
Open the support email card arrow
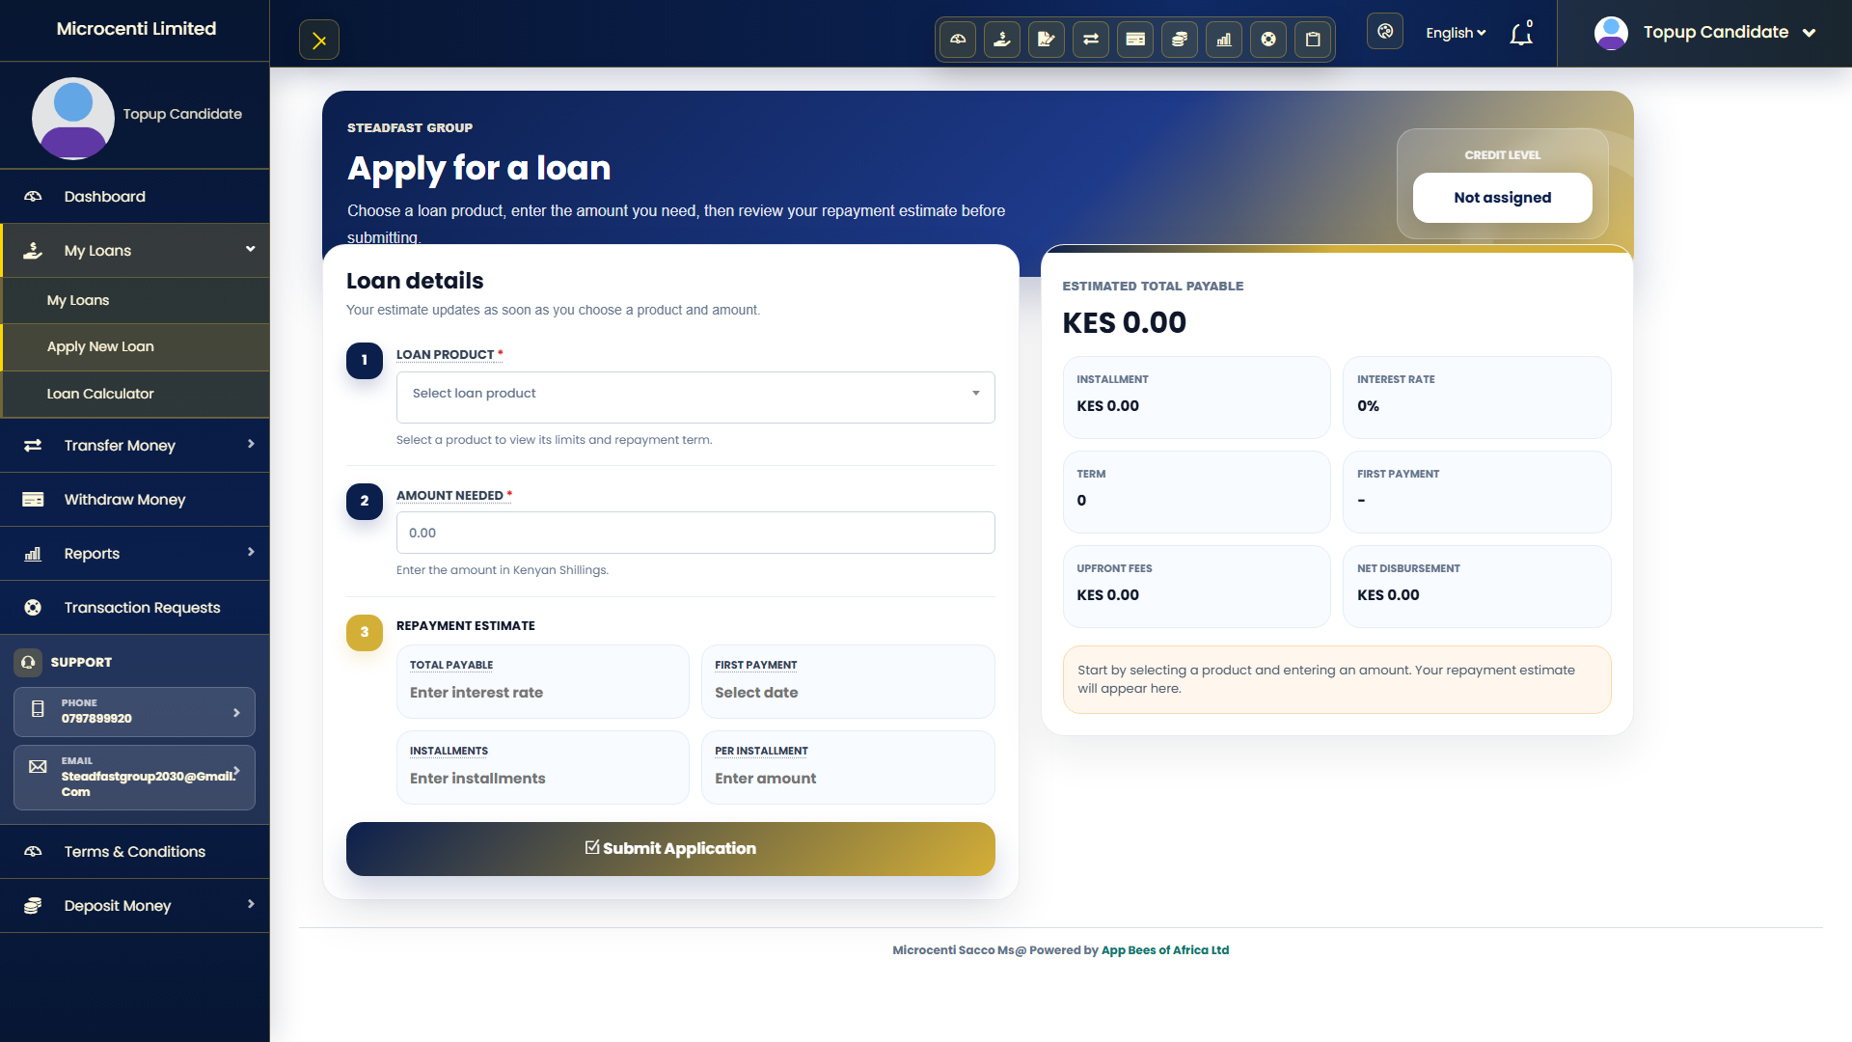coord(236,771)
